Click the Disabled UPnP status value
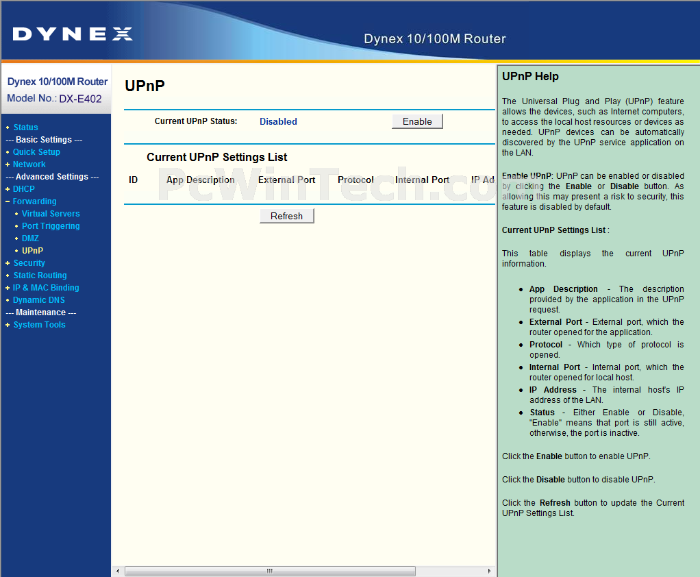 click(x=278, y=121)
